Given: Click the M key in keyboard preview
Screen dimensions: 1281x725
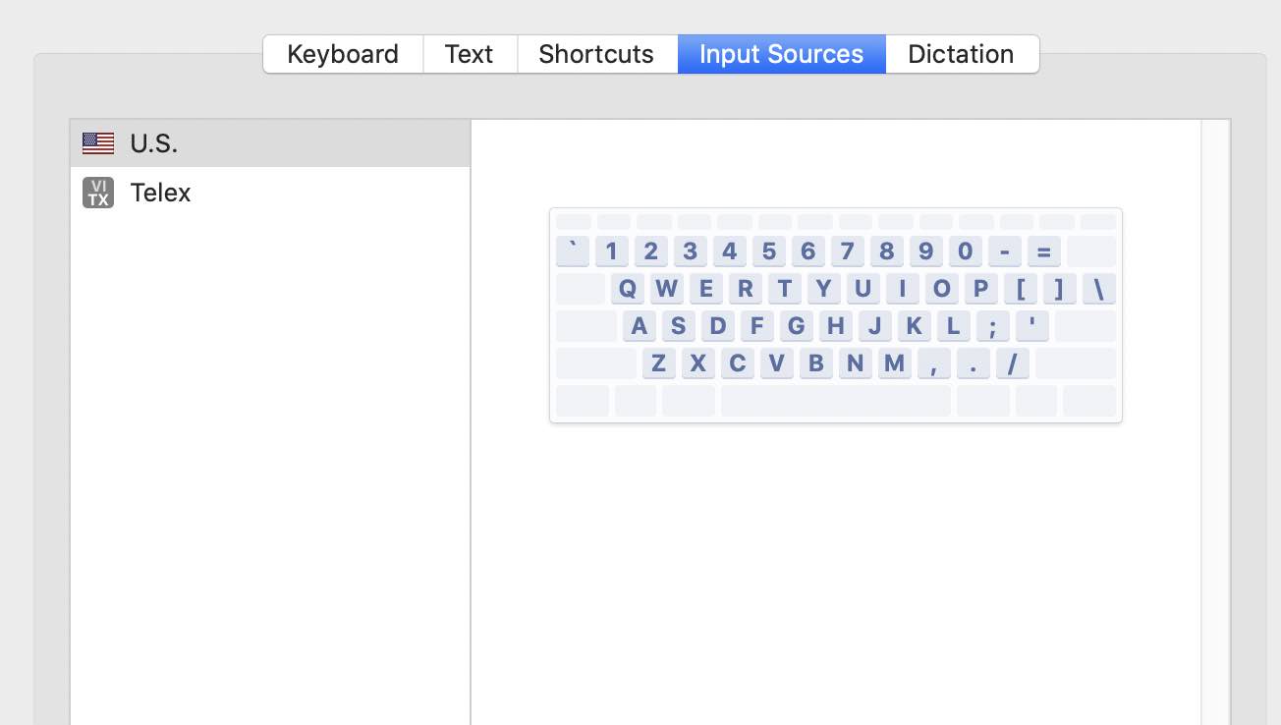Looking at the screenshot, I should click(x=894, y=363).
